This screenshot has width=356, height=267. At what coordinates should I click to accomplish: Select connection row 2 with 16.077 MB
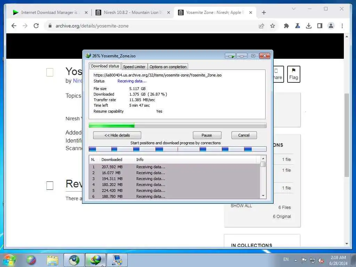click(x=175, y=173)
